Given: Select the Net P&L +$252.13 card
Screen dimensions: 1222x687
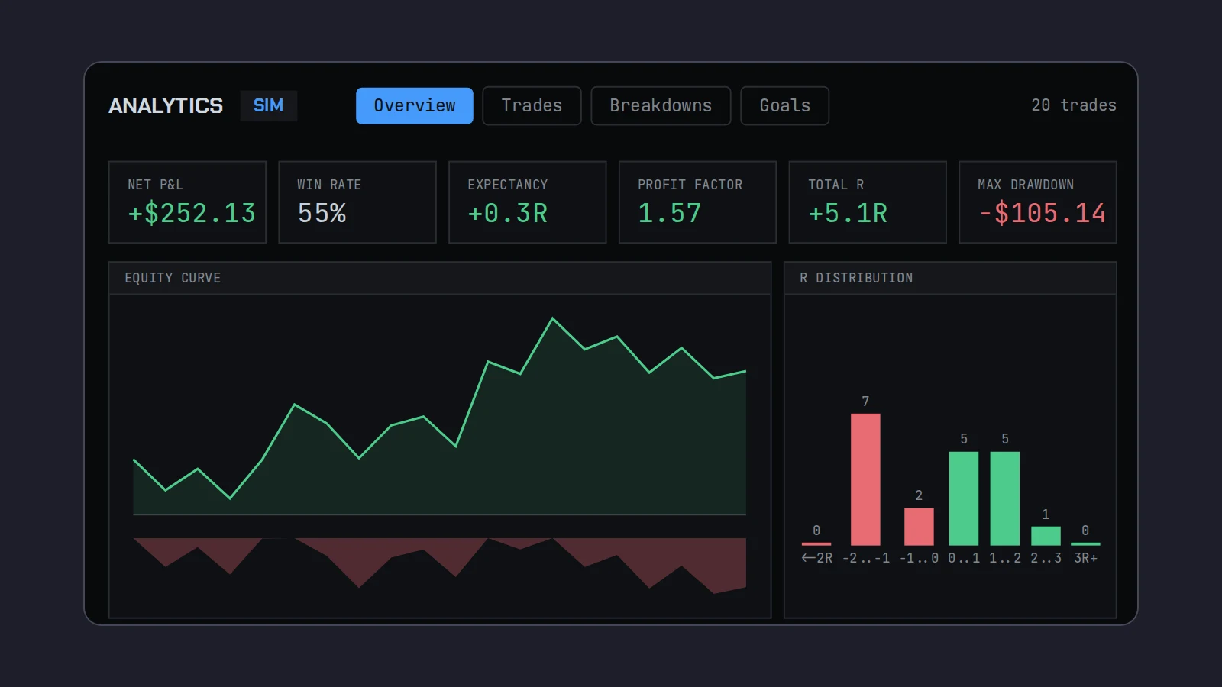Looking at the screenshot, I should pyautogui.click(x=187, y=202).
